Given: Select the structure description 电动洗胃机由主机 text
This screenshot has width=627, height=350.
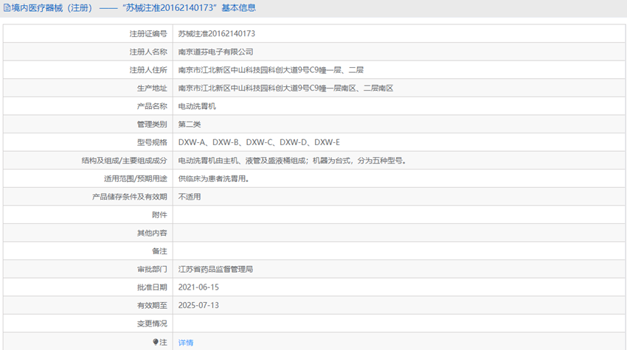Looking at the screenshot, I should point(292,161).
